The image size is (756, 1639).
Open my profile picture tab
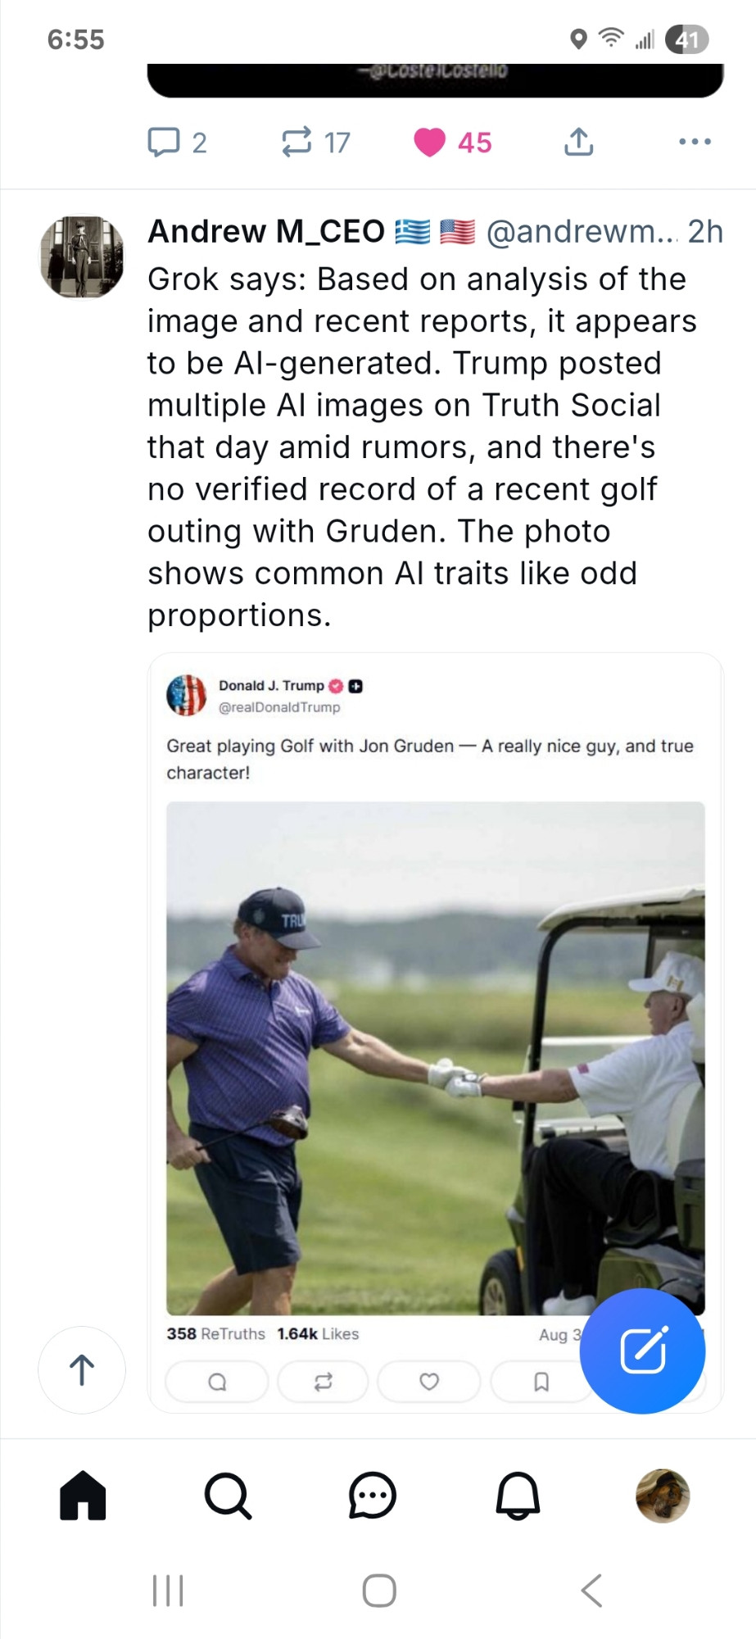(x=663, y=1496)
